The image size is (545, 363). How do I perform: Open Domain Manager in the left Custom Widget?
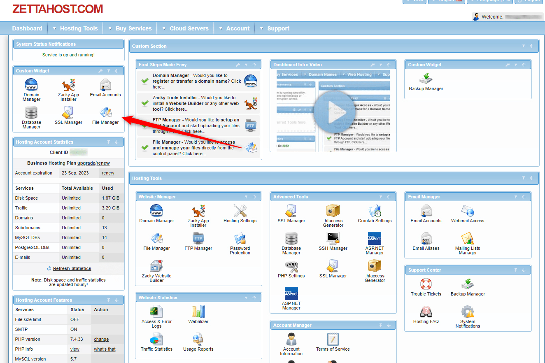[x=32, y=90]
